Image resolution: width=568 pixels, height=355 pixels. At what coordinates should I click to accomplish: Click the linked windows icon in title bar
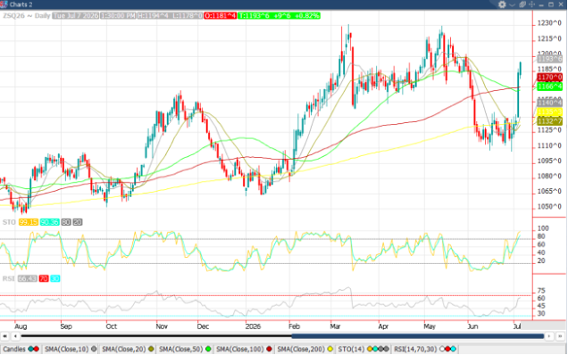[522, 4]
